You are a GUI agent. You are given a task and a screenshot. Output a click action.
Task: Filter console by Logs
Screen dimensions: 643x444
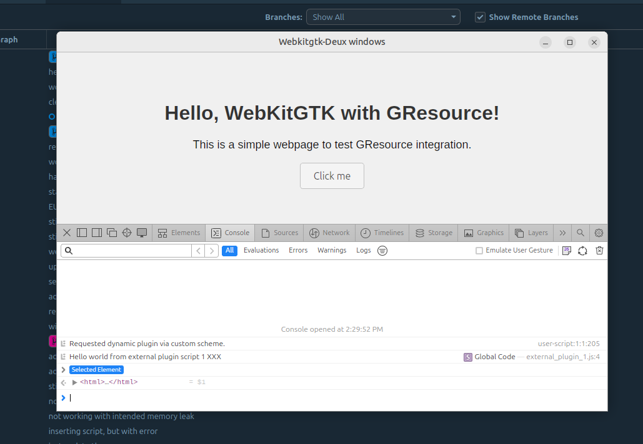(363, 251)
